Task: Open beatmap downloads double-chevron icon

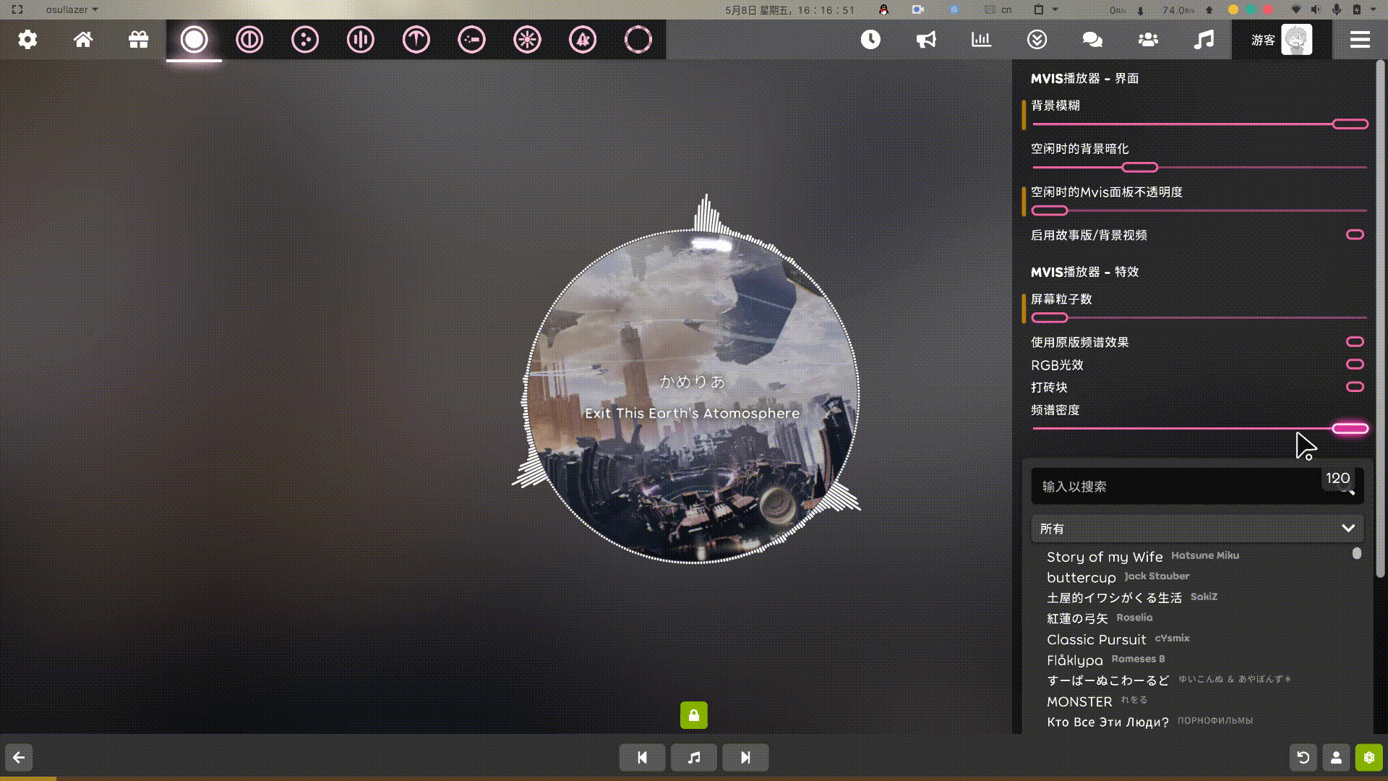Action: (x=1037, y=39)
